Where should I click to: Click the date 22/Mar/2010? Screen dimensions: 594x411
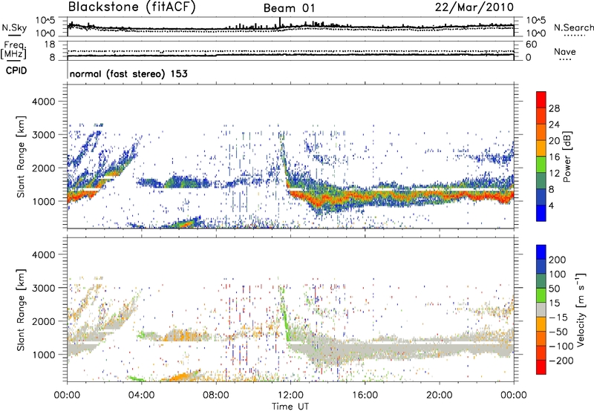(474, 7)
